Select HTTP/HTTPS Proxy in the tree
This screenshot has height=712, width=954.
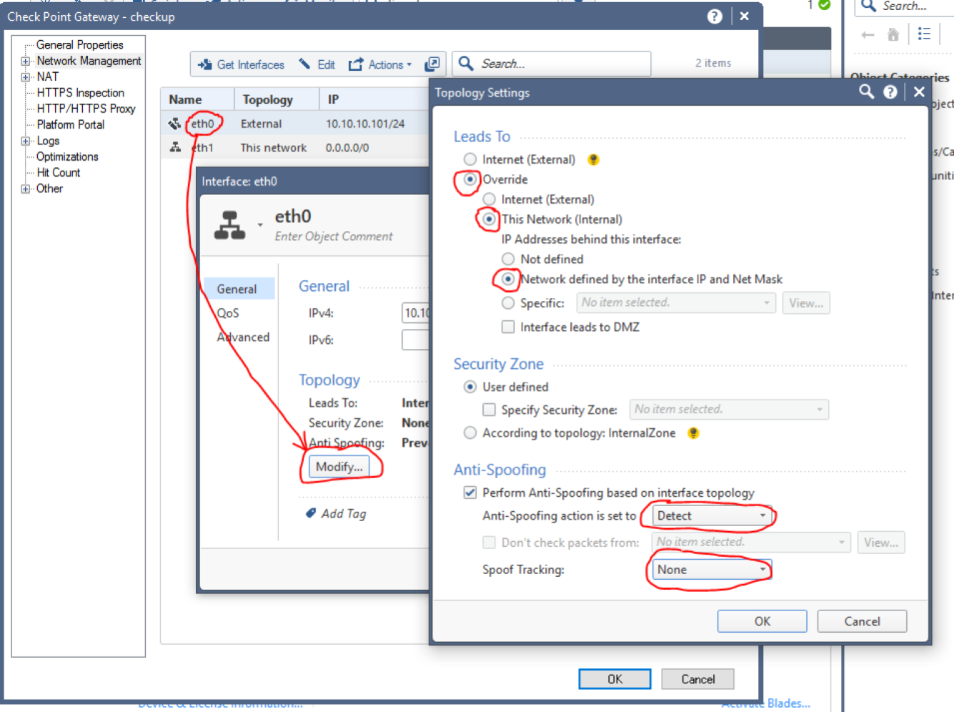86,109
